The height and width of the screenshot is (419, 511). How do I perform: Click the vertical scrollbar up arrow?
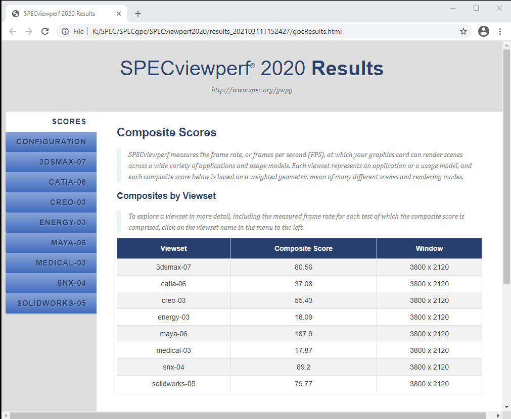coord(506,45)
